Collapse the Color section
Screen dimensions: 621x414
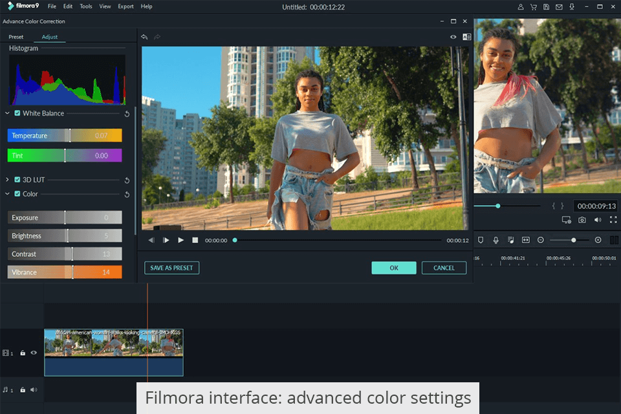(x=7, y=193)
